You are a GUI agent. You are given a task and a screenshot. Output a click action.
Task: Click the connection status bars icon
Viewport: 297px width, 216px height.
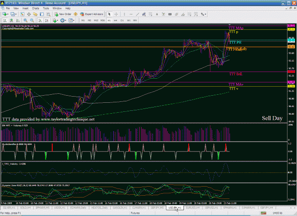(x=263, y=213)
